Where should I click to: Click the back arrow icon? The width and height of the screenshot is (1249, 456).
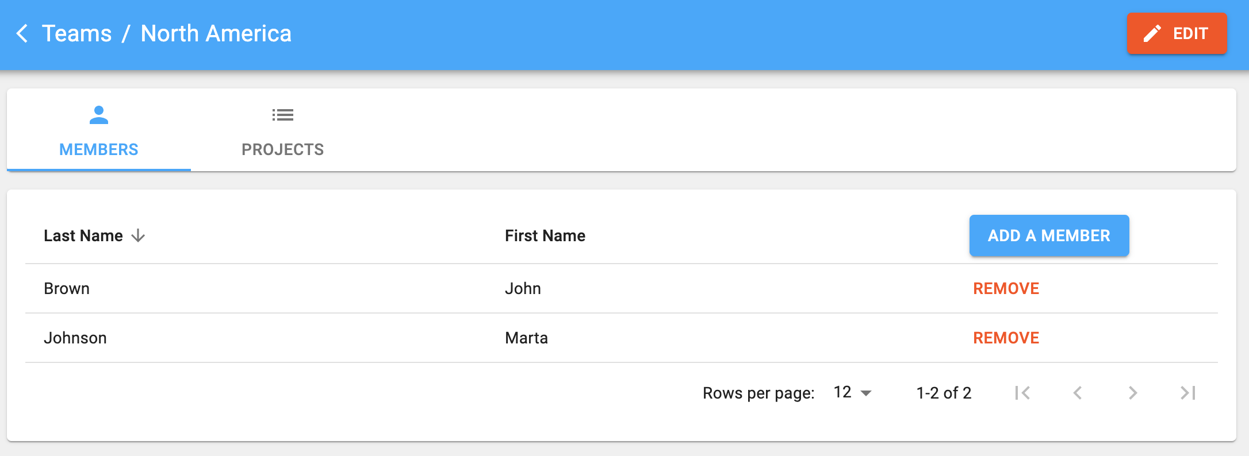pyautogui.click(x=22, y=33)
